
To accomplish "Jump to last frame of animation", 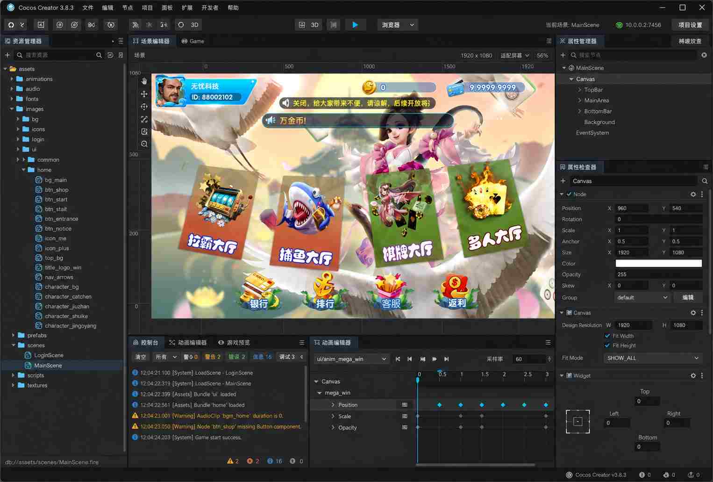I will click(x=446, y=359).
